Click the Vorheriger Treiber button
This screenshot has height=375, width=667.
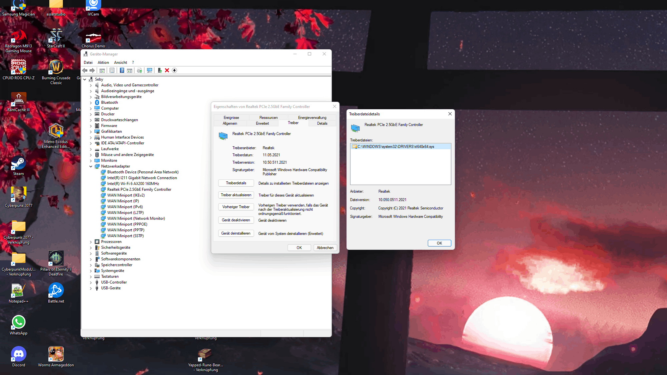(236, 207)
